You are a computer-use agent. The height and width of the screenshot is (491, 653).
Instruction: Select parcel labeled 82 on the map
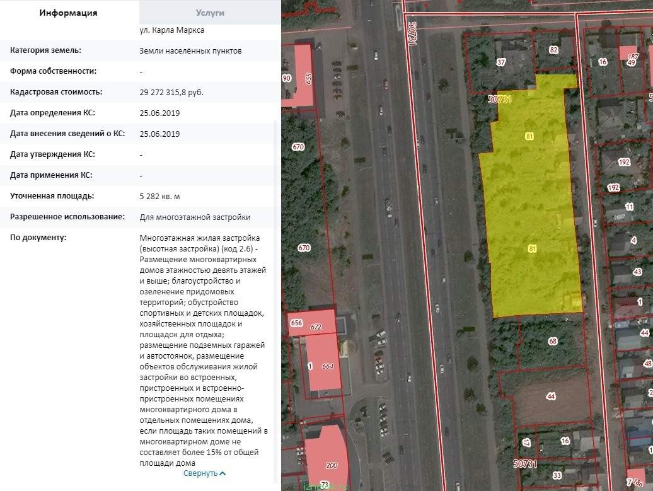point(553,50)
